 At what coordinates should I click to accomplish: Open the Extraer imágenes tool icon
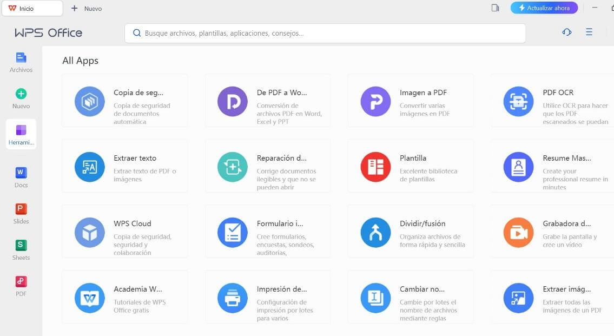pos(518,298)
